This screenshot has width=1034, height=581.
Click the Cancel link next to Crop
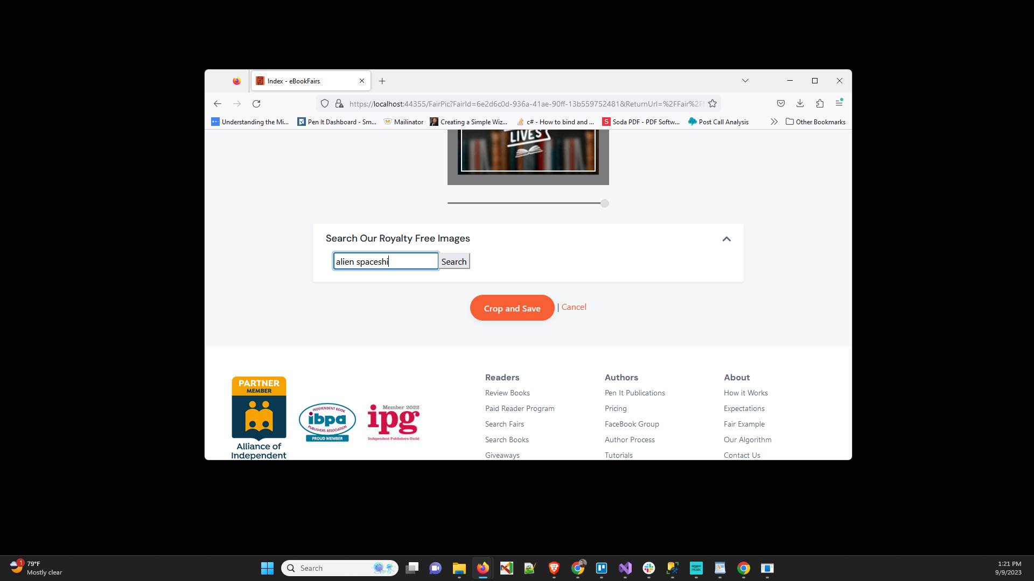point(574,307)
